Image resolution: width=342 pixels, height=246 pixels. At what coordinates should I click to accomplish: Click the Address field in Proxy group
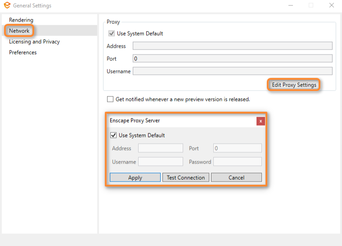pos(233,46)
